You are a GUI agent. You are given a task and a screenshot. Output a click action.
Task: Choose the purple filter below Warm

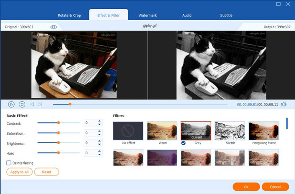tap(162, 157)
